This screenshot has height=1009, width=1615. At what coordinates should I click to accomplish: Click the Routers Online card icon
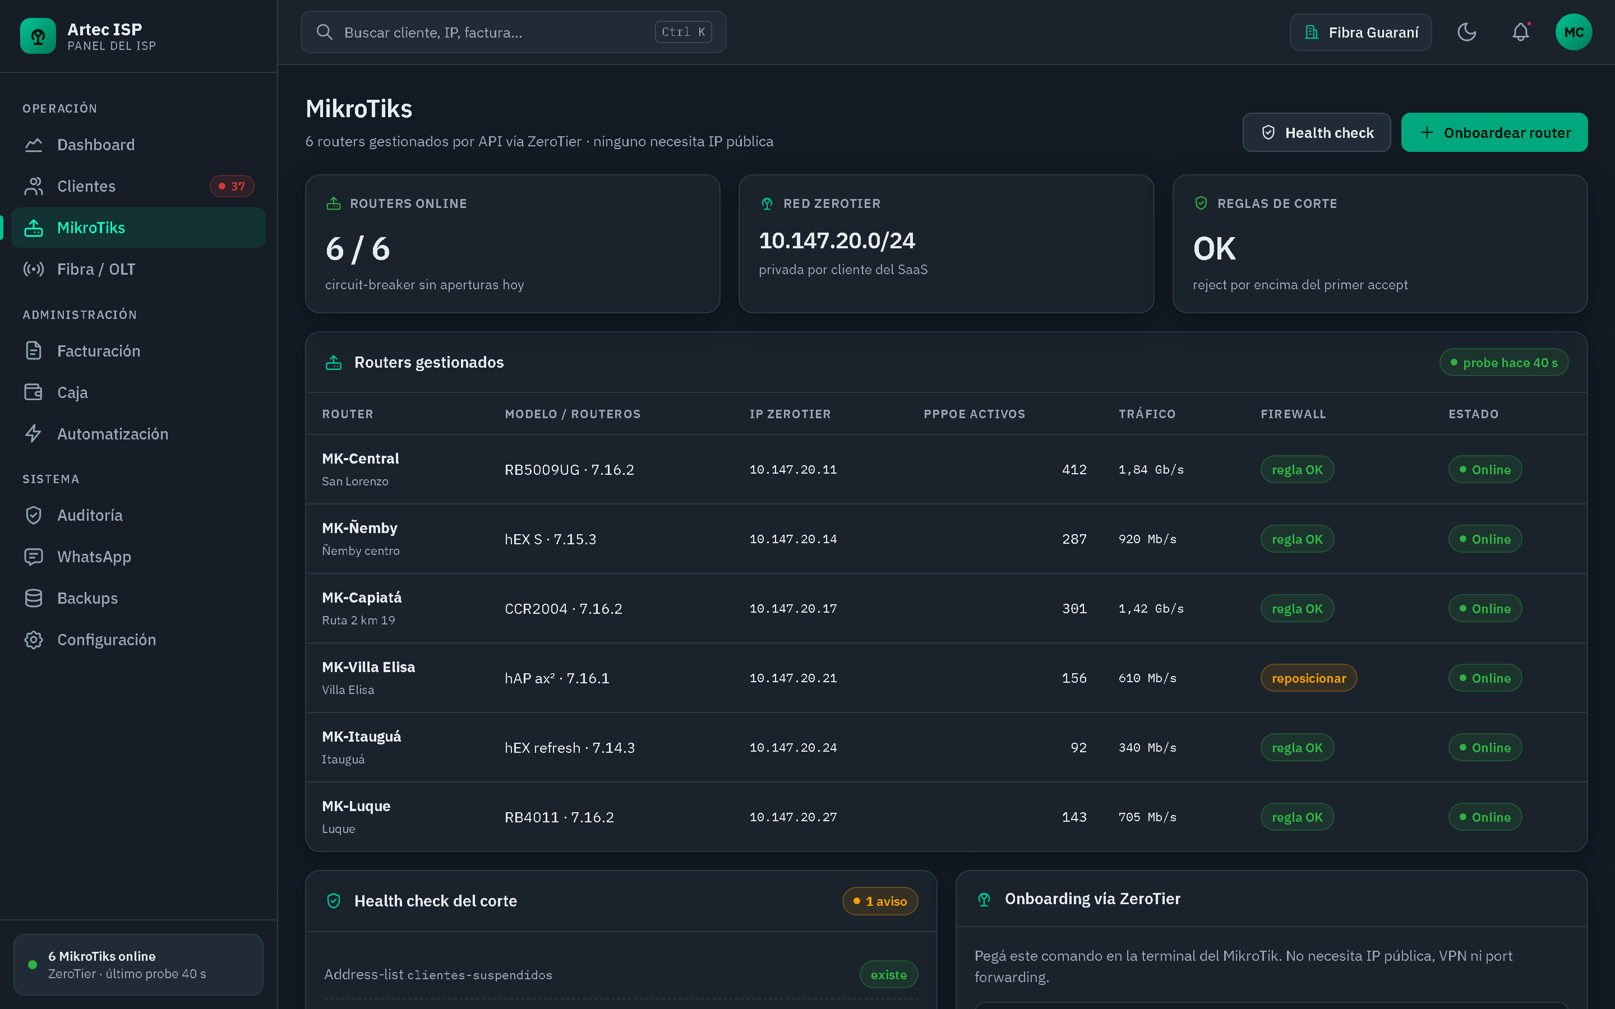tap(333, 203)
